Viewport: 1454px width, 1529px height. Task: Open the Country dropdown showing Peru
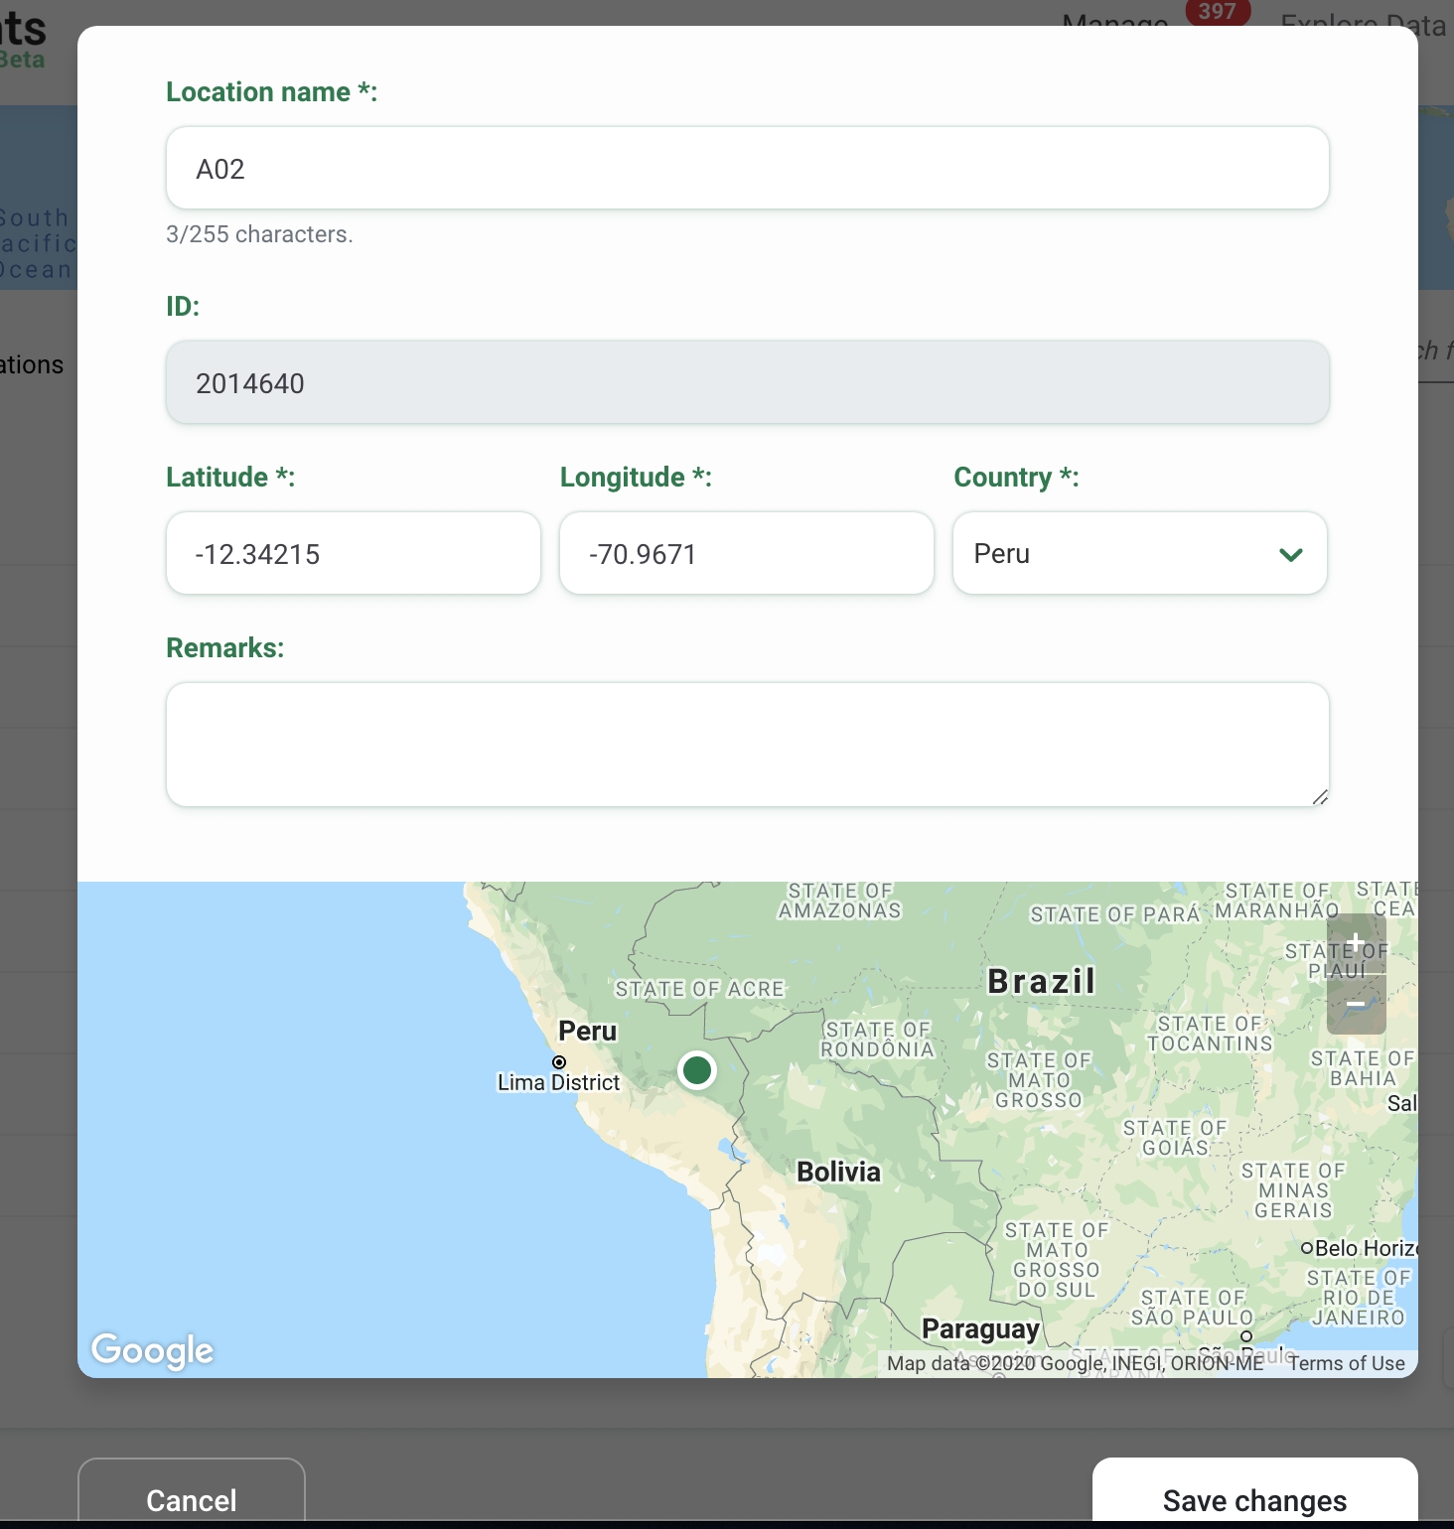coord(1140,553)
